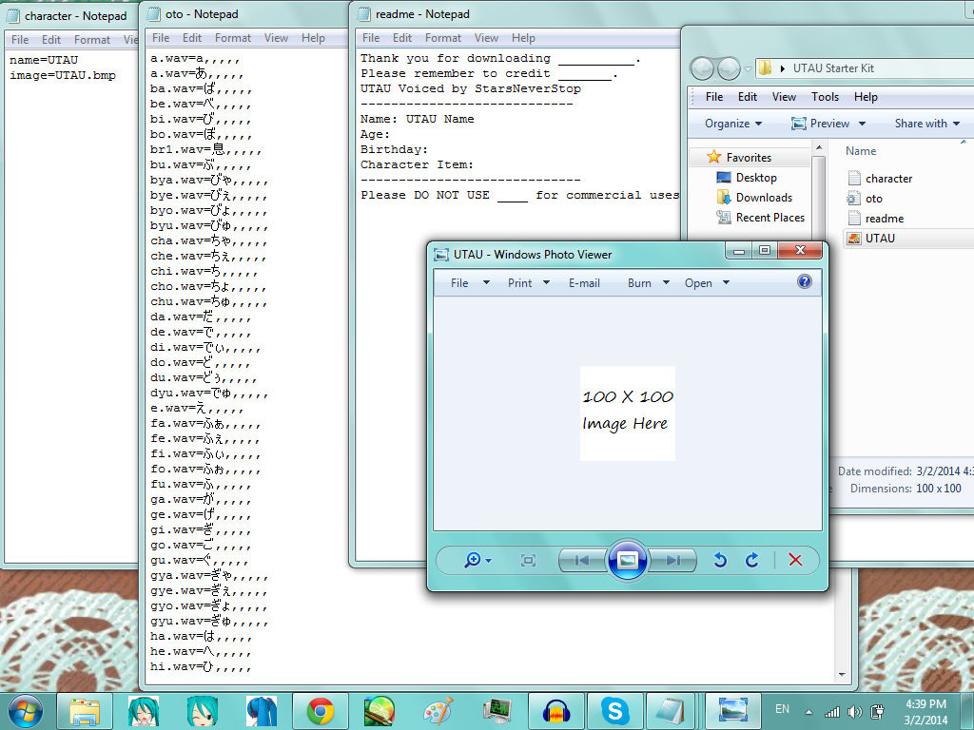Start the slide show button
Image resolution: width=974 pixels, height=730 pixels.
pyautogui.click(x=628, y=561)
